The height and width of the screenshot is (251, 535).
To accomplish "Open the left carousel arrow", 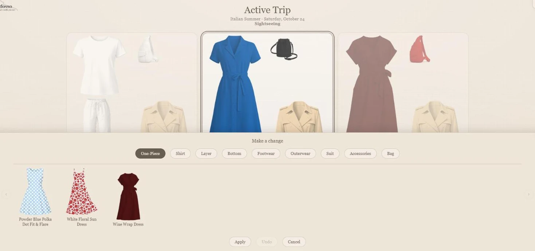I will pos(6,194).
